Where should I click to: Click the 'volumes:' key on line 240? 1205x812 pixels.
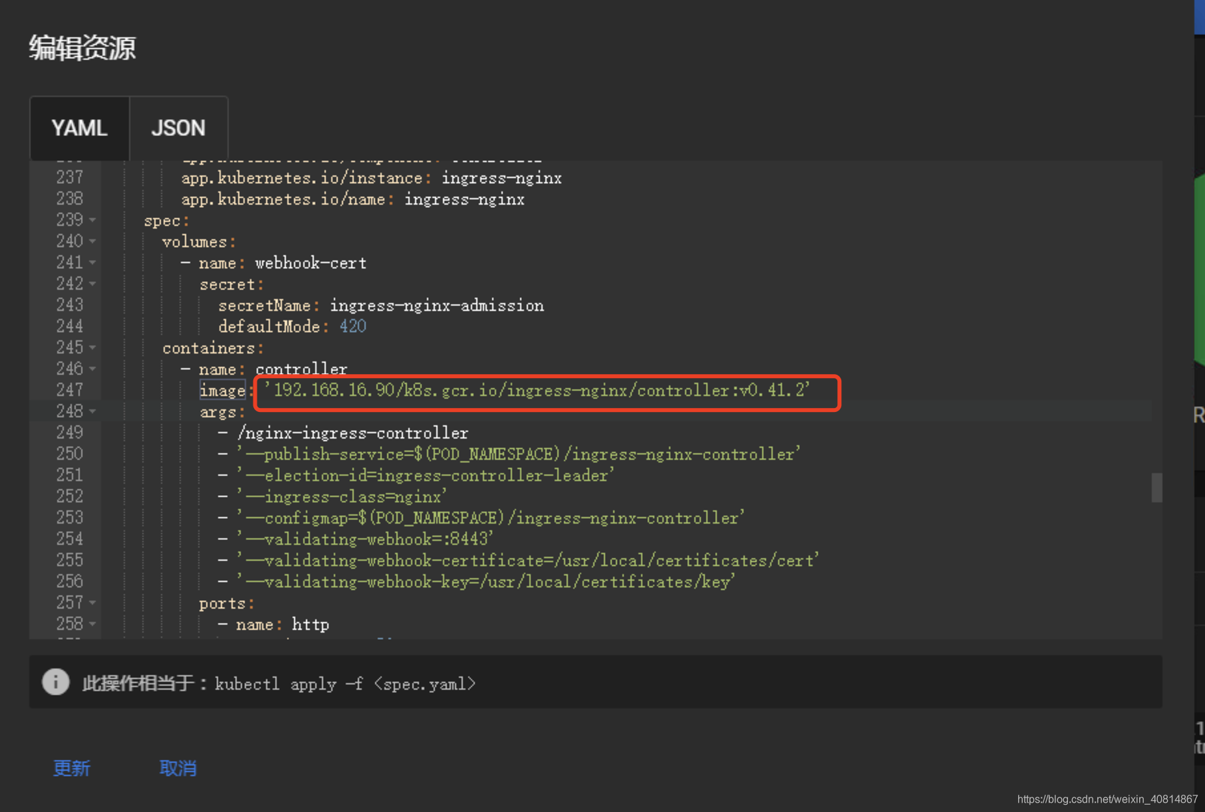(199, 241)
